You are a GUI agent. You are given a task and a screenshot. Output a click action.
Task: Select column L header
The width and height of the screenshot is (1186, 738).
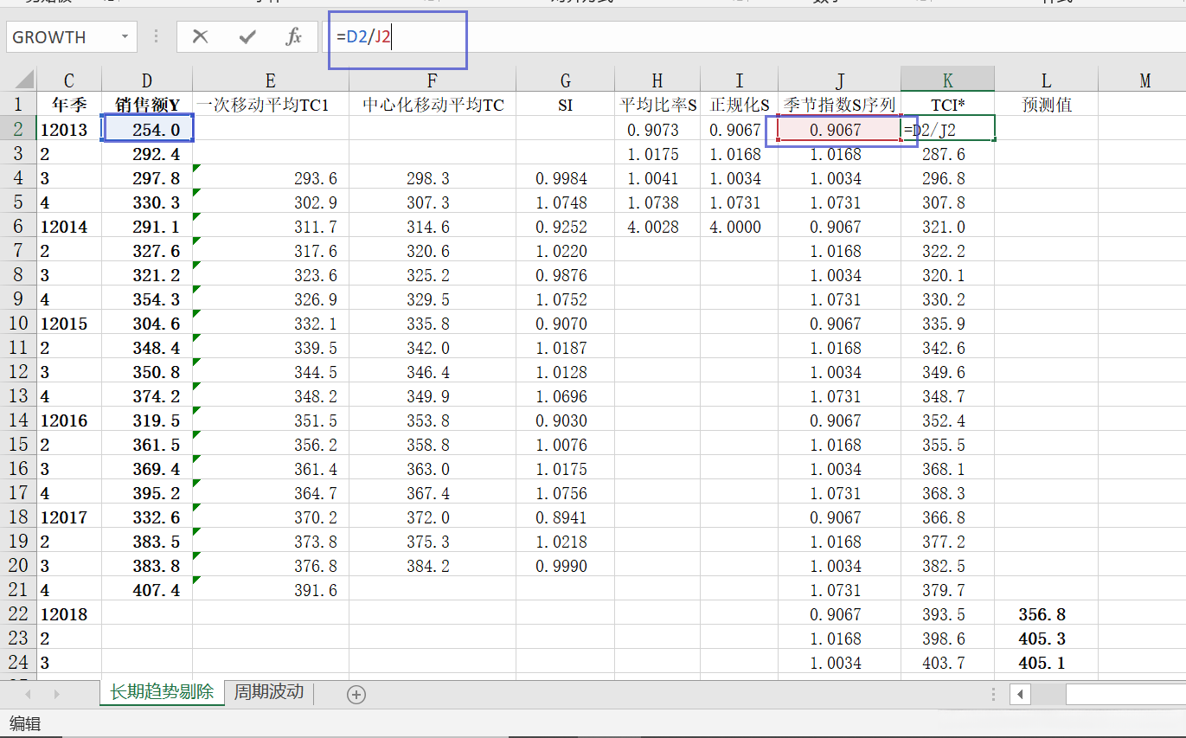(x=1046, y=80)
